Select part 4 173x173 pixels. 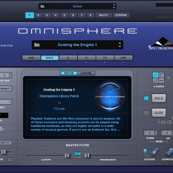click(56, 15)
